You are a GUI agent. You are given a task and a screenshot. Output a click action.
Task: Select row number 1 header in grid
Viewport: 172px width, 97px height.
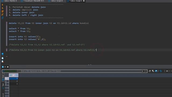click(7, 78)
